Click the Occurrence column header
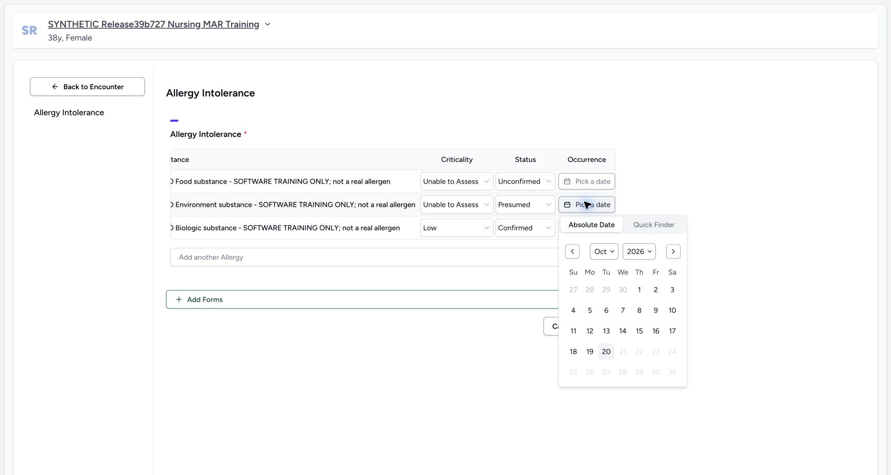This screenshot has height=475, width=891. 587,160
